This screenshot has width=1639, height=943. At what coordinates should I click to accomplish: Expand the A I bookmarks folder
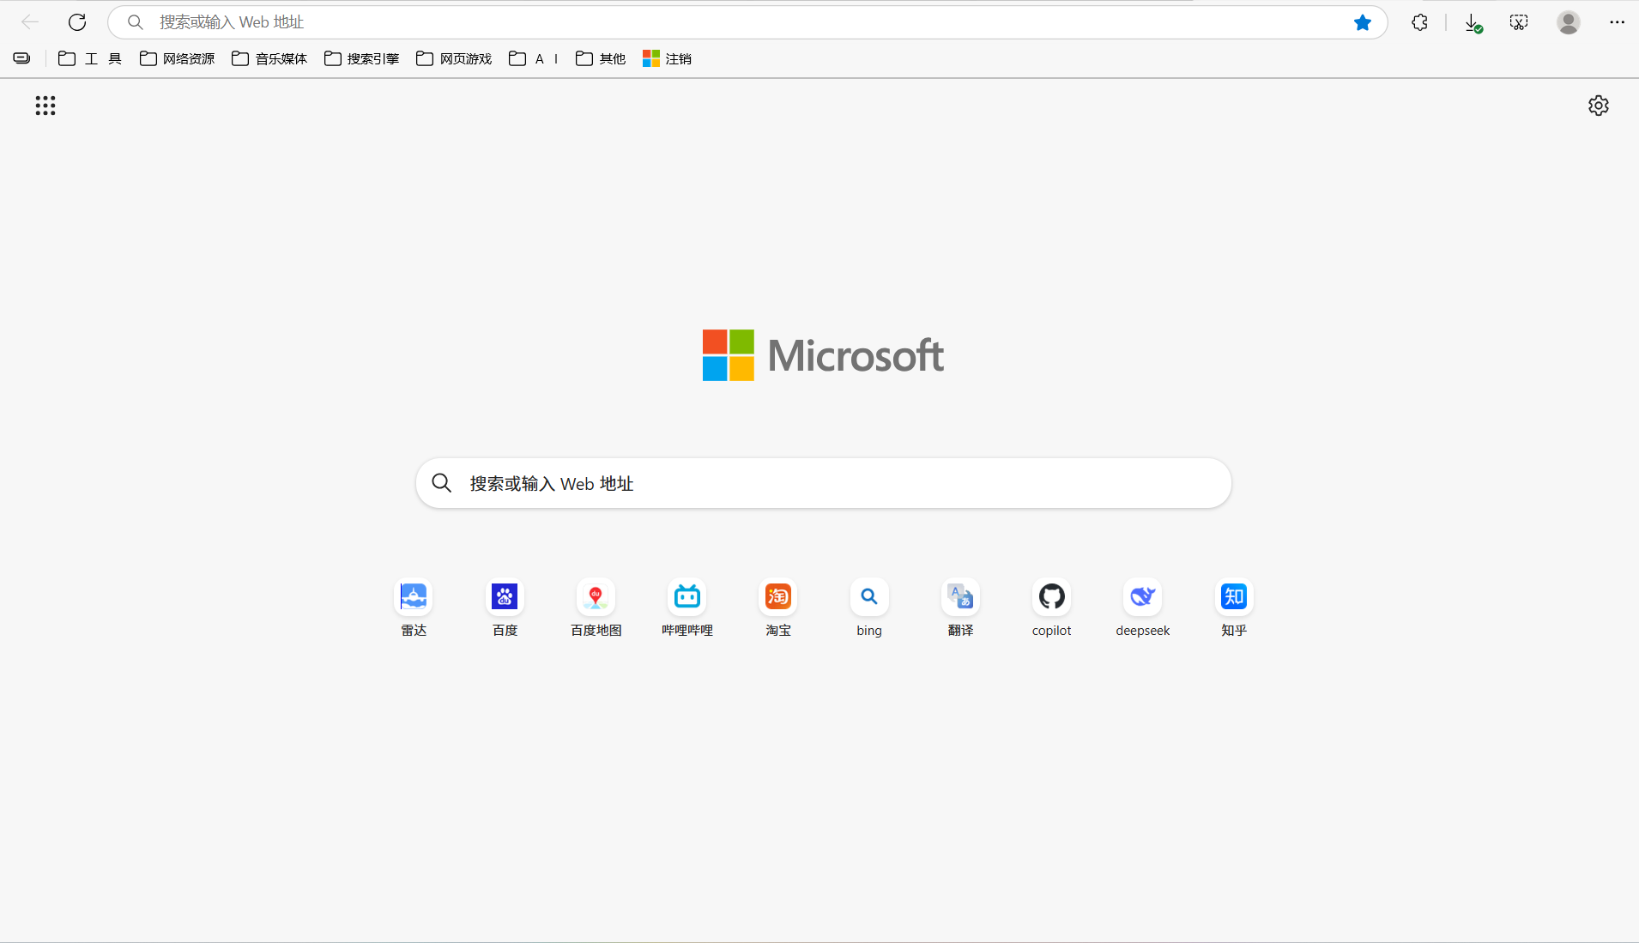534,58
